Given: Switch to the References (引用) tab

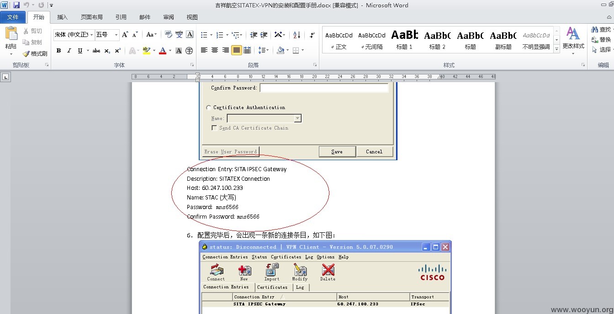Looking at the screenshot, I should click(x=121, y=17).
